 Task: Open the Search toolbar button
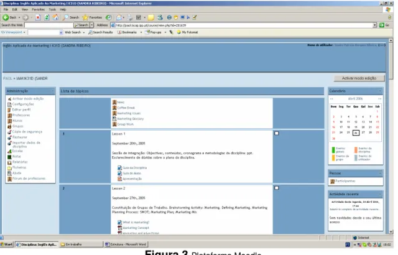[71, 17]
